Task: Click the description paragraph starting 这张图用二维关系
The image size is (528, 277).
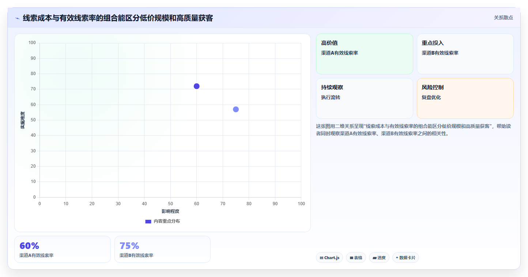Action: (x=413, y=130)
